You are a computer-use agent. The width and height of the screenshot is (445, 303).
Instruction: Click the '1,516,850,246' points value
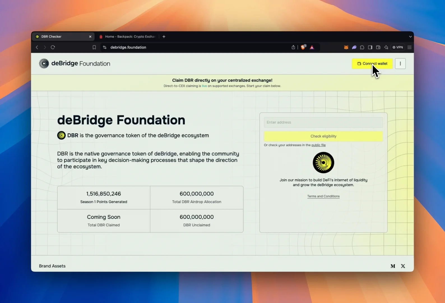(104, 194)
